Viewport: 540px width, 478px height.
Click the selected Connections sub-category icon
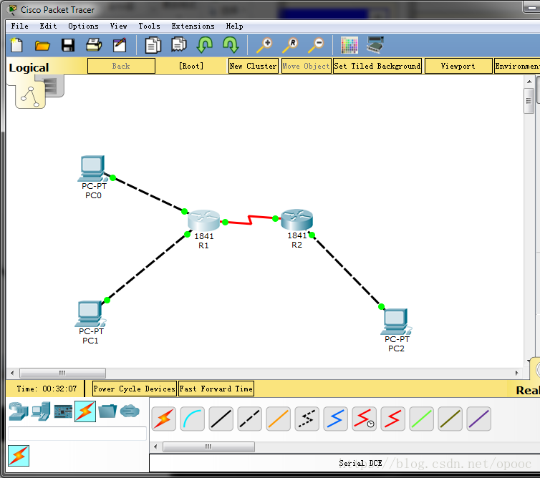click(x=19, y=456)
